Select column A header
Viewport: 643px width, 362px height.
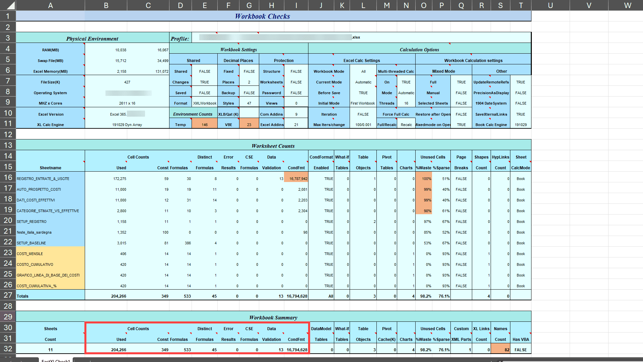click(x=51, y=5)
